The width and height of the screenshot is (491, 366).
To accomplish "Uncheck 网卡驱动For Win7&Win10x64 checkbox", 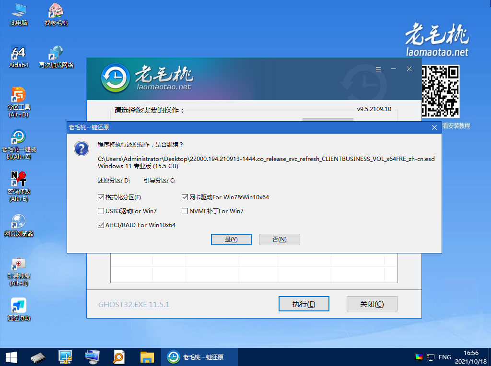I will [185, 197].
